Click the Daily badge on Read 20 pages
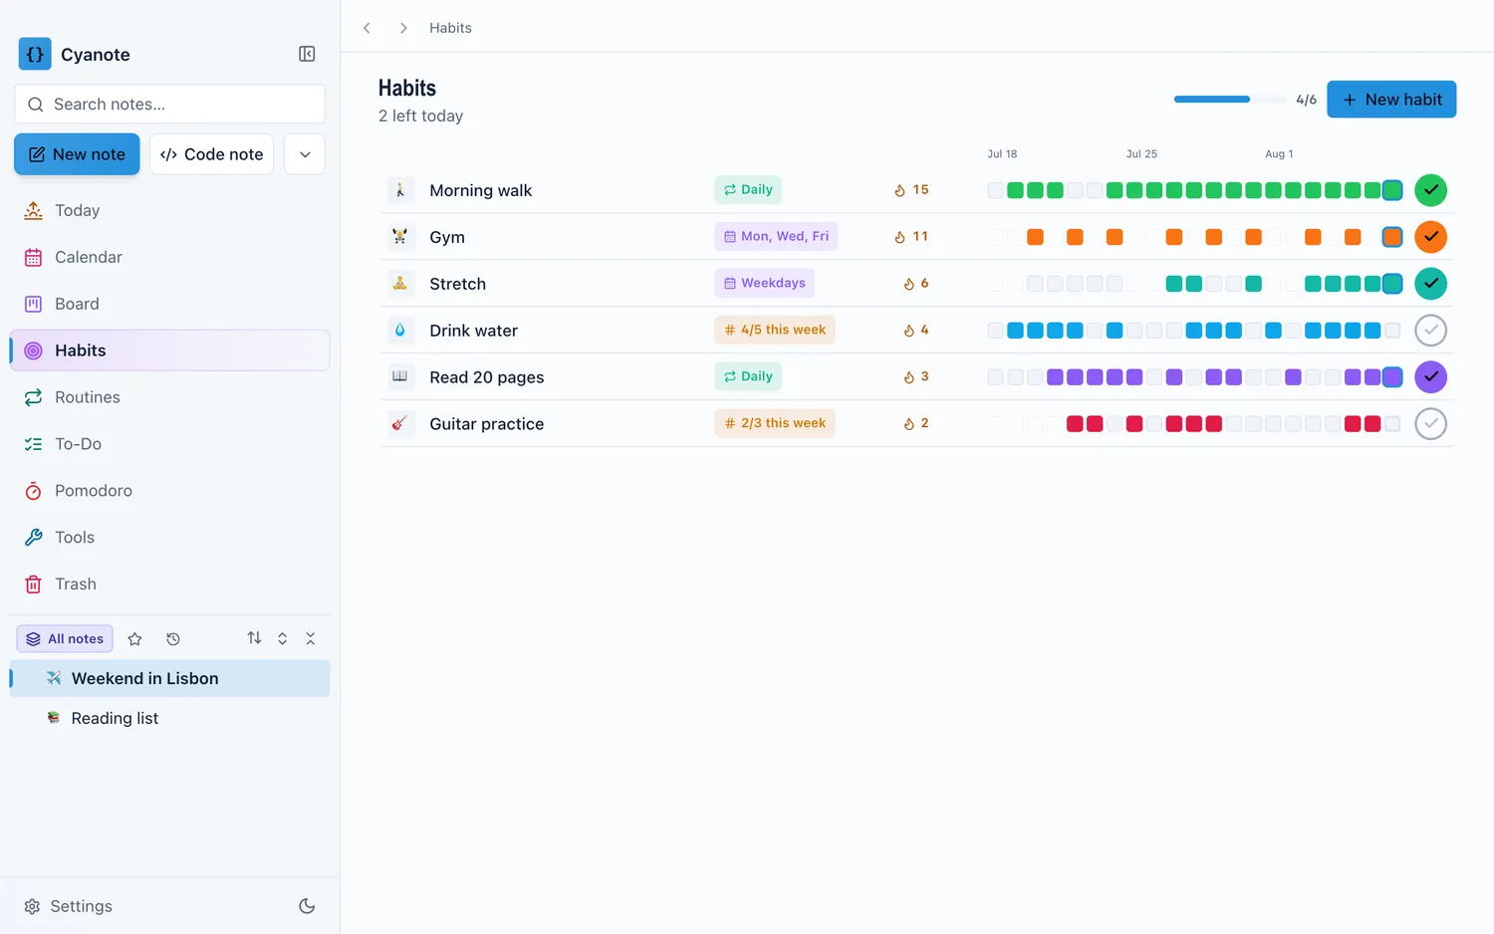The image size is (1494, 934). click(x=748, y=377)
